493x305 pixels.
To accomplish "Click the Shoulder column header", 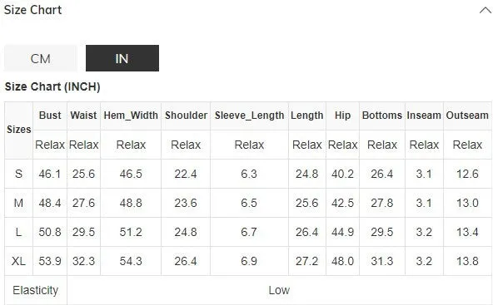I will (x=186, y=116).
